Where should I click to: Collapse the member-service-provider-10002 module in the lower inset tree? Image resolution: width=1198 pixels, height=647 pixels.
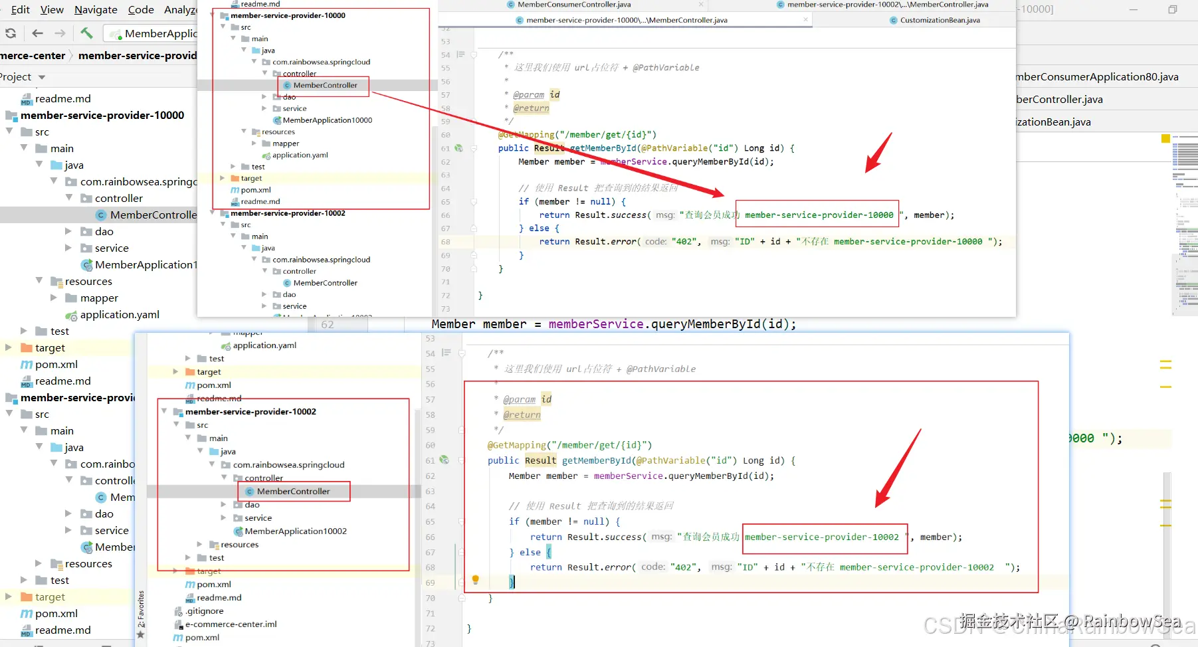tap(164, 411)
